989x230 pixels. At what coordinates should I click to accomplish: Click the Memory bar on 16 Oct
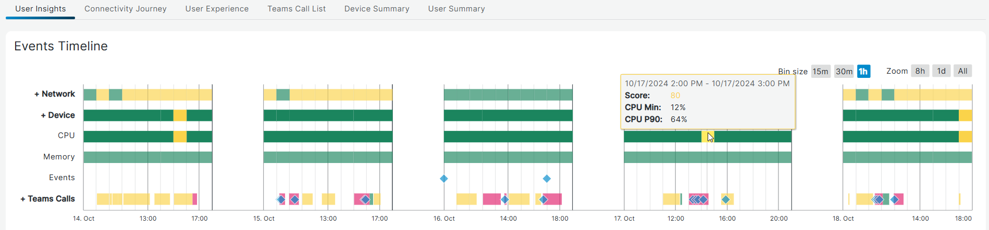[x=508, y=157]
